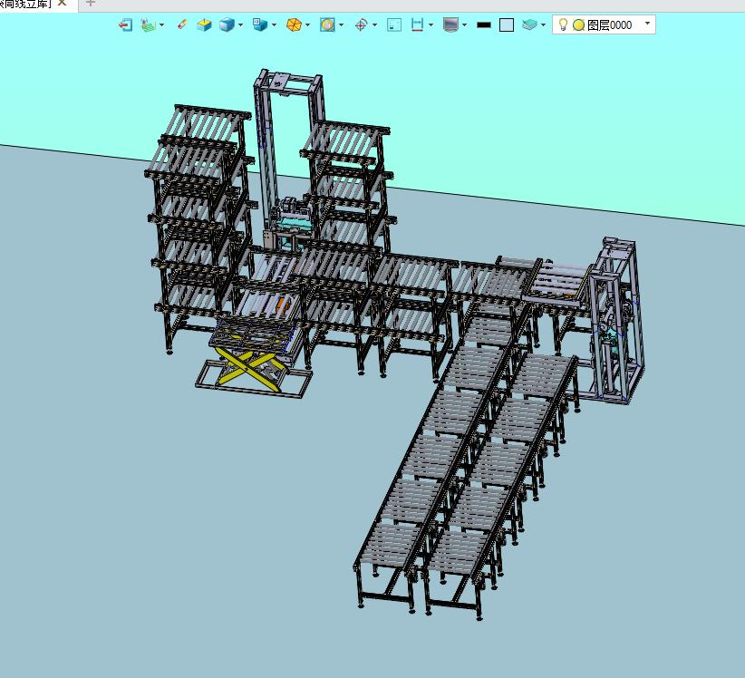Screen dimensions: 745x678
Task: Click the black color swatch
Action: point(484,24)
